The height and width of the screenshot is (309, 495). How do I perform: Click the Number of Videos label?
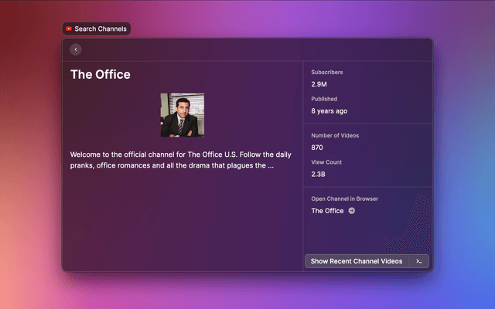pos(335,136)
